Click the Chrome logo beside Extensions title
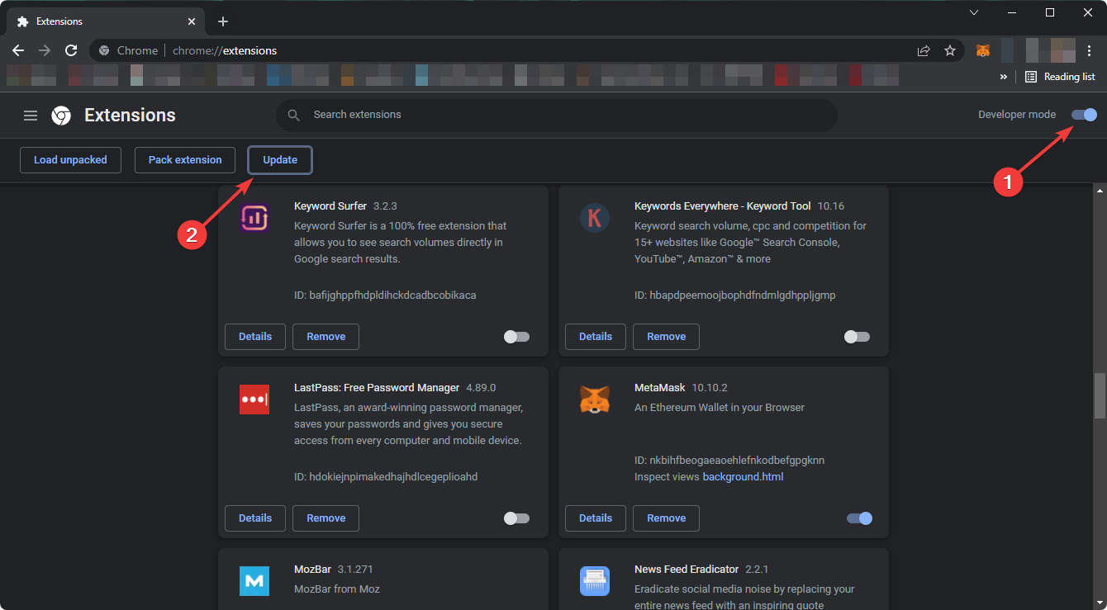The image size is (1107, 610). point(61,116)
